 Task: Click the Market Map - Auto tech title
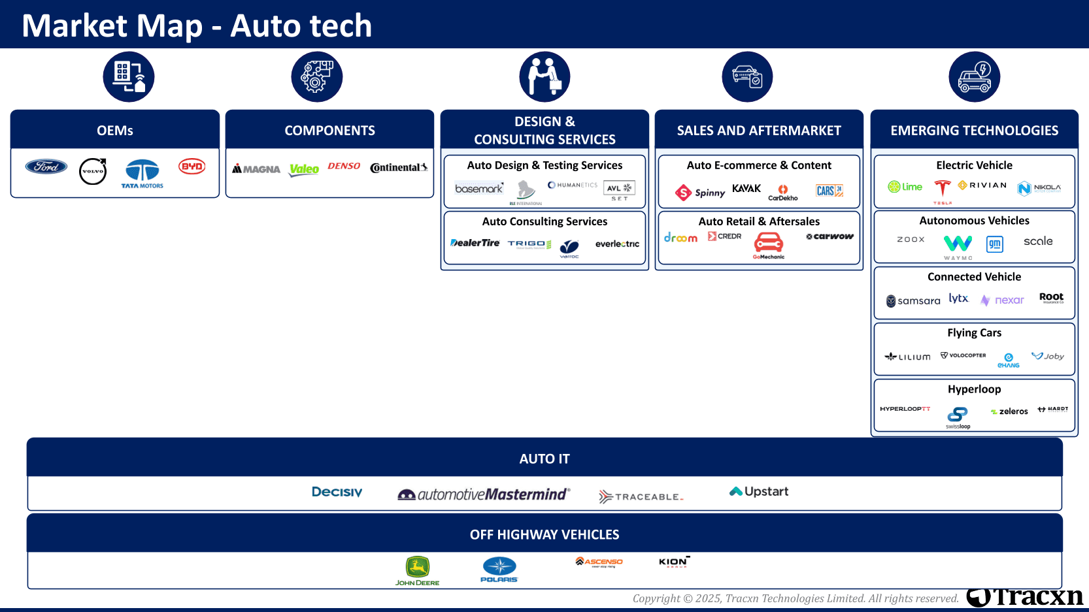(x=197, y=25)
